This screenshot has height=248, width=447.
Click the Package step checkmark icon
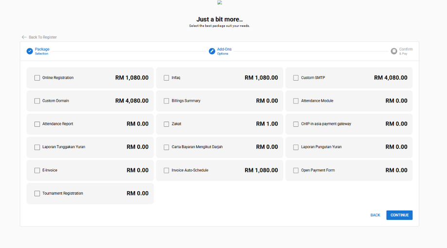(30, 51)
